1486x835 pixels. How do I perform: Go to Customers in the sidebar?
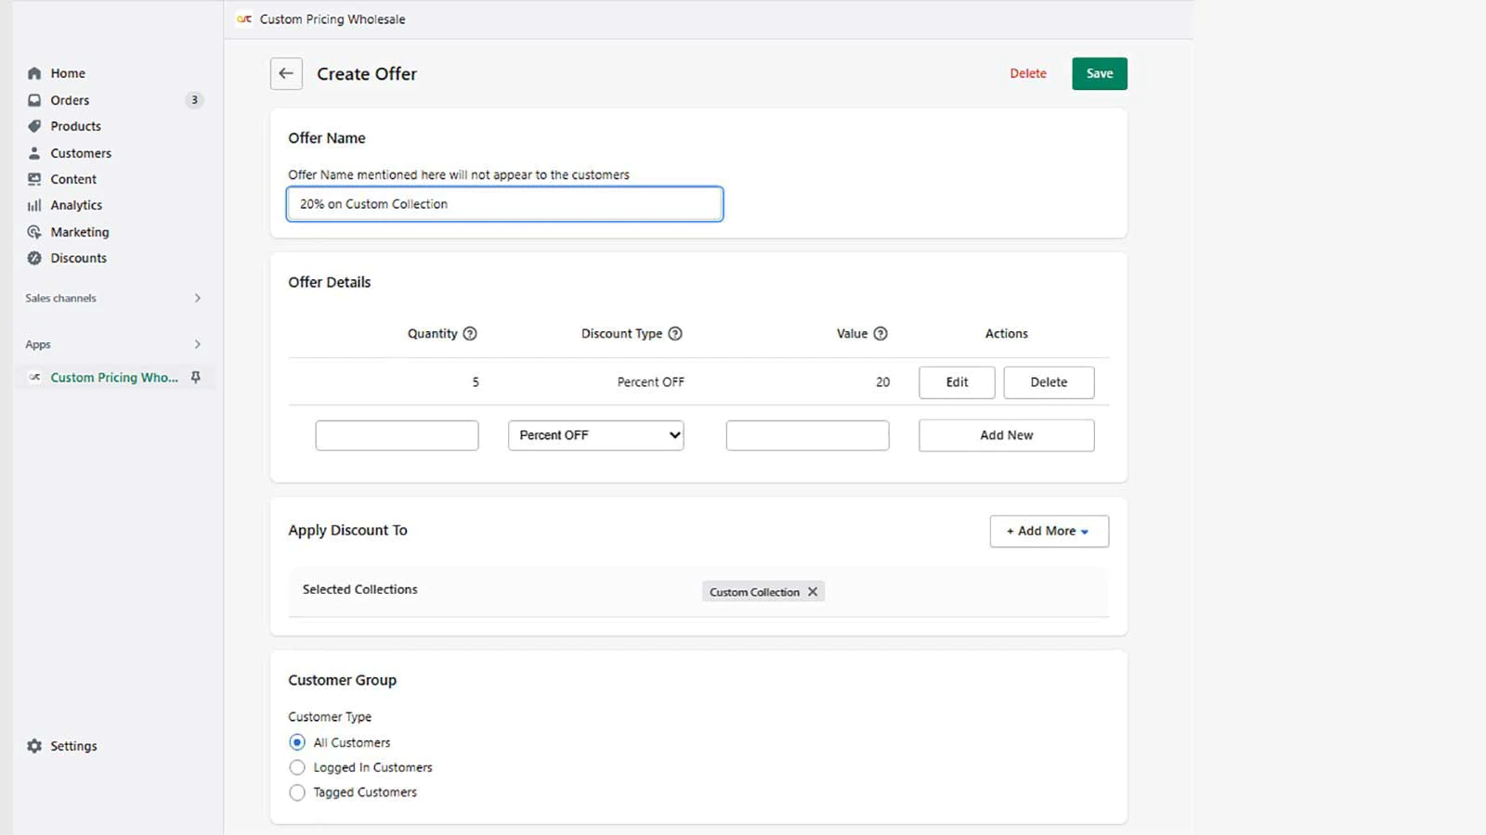(81, 153)
